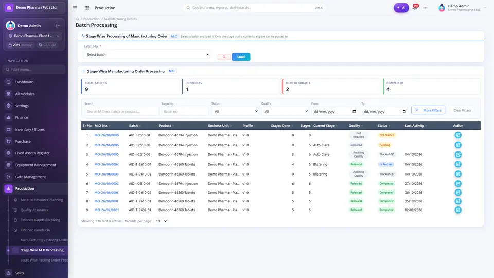The width and height of the screenshot is (494, 278).
Task: Expand Demo Pharma Plant 1 selector
Action: (34, 36)
